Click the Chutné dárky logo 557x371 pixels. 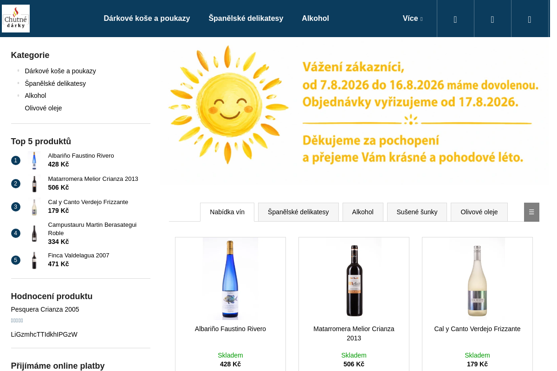pyautogui.click(x=16, y=19)
